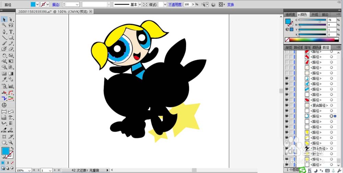
Task: Select the Lasso tool
Action: tap(11, 25)
